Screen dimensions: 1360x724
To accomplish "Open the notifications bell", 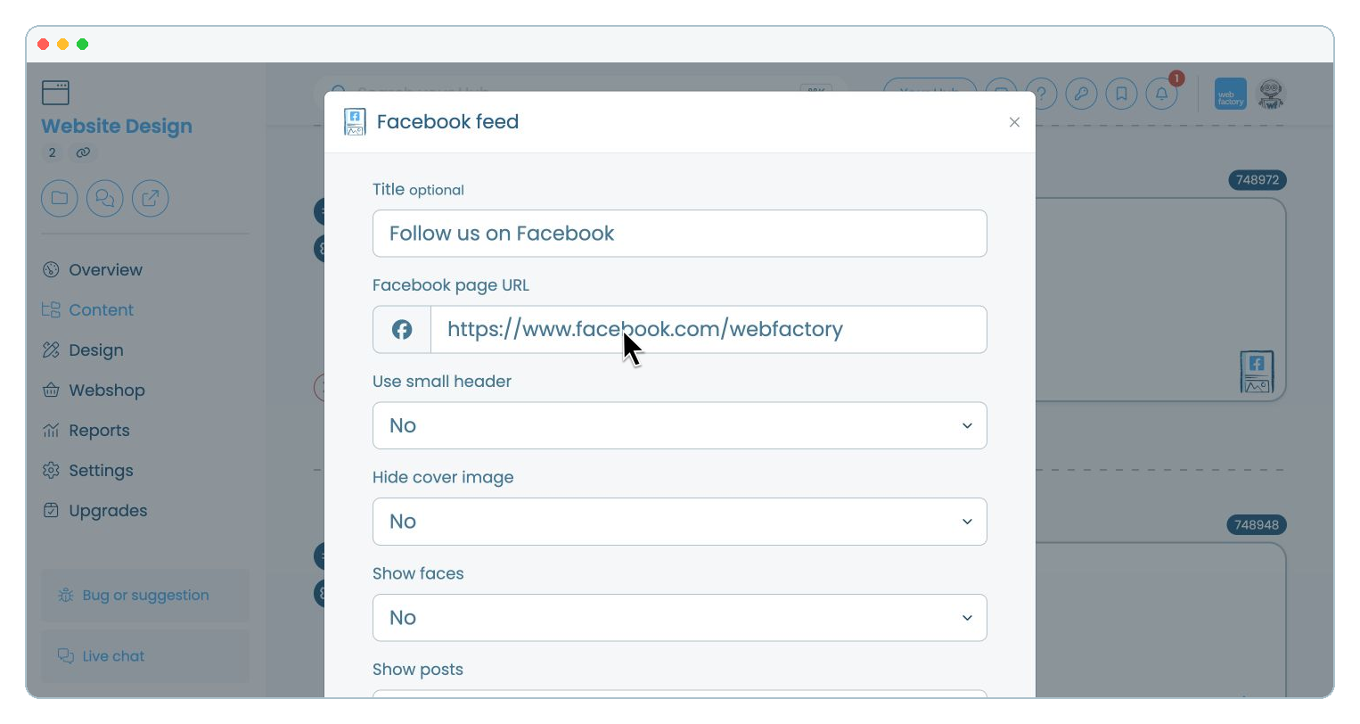I will [1161, 94].
